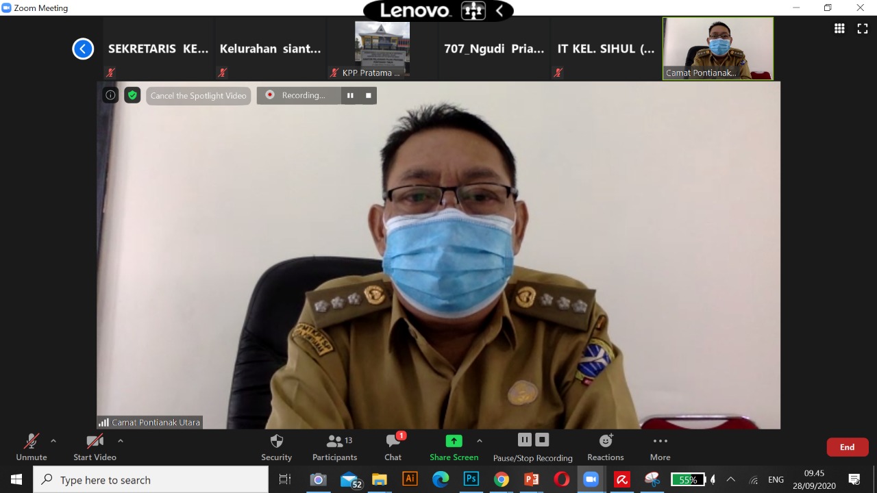
Task: Click the green Share Screen icon
Action: coord(454,441)
